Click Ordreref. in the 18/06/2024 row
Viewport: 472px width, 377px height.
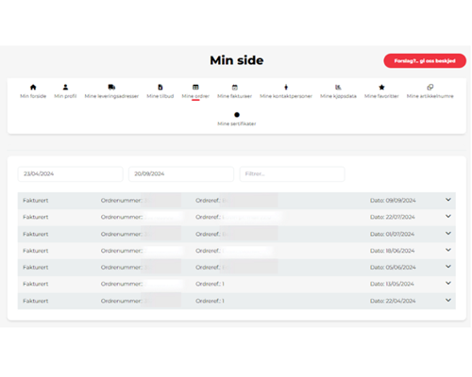click(x=208, y=251)
